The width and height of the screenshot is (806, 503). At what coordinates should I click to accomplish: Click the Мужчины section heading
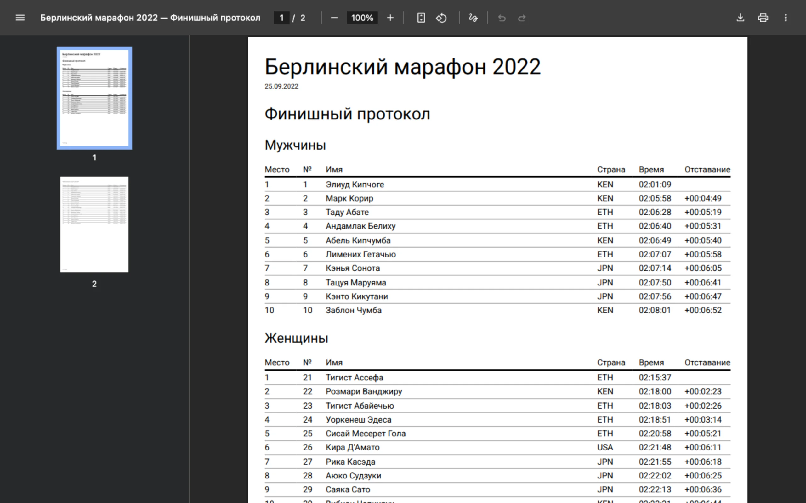295,145
